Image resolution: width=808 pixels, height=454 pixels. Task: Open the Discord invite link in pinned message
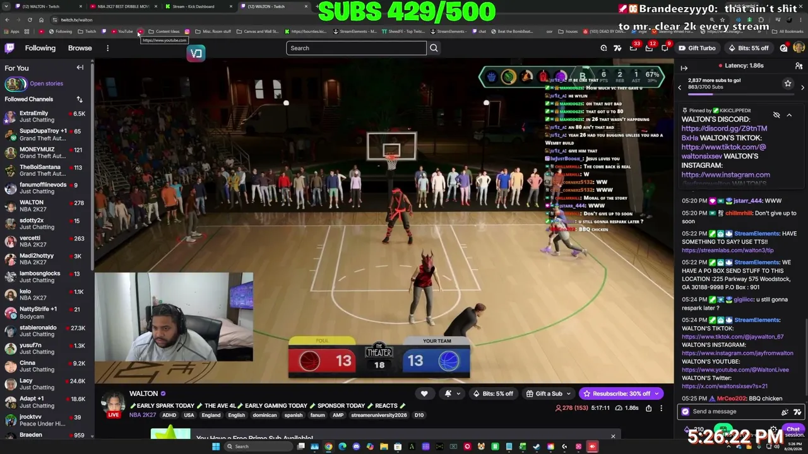[724, 133]
